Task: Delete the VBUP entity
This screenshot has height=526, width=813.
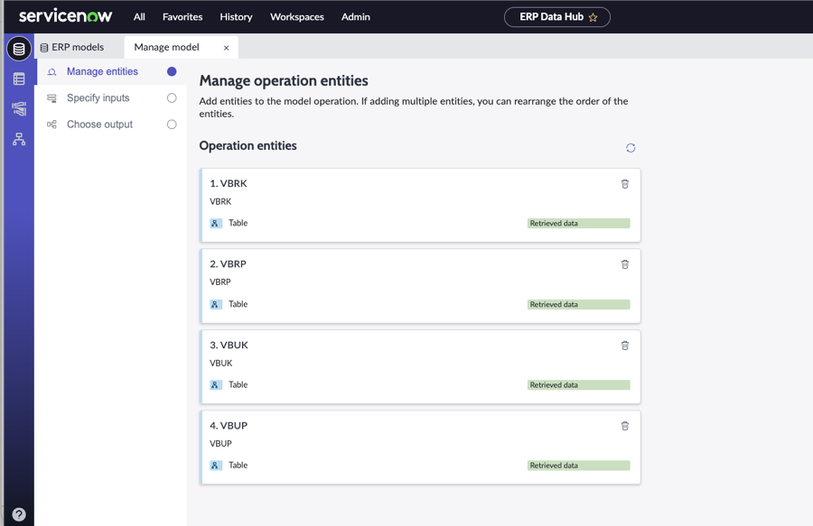Action: (x=625, y=426)
